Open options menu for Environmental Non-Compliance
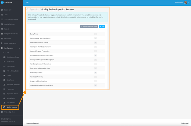 pos(95,38)
